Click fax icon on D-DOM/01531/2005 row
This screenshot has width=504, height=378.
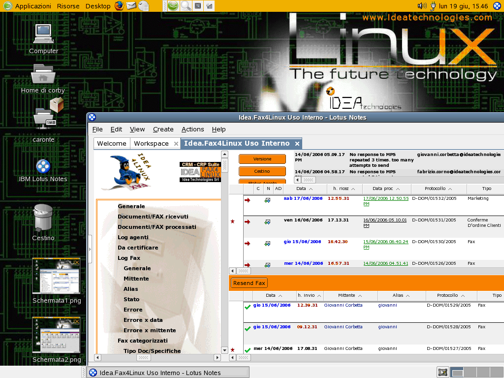pos(267,222)
